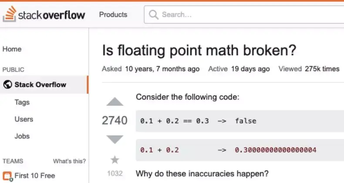Favorite the question with star icon

tap(115, 160)
